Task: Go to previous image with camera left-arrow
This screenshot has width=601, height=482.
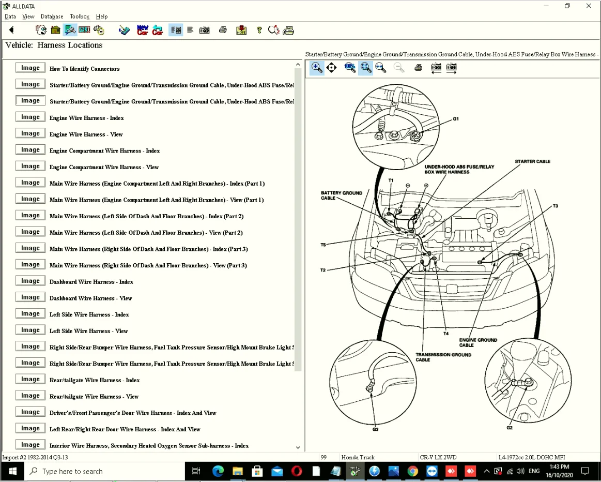Action: pos(436,68)
